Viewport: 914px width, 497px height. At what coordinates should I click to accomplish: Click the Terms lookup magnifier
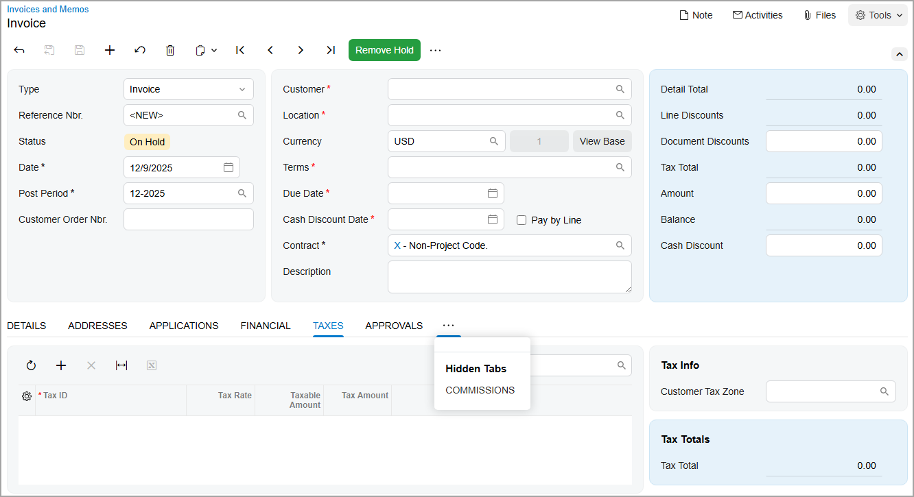620,167
